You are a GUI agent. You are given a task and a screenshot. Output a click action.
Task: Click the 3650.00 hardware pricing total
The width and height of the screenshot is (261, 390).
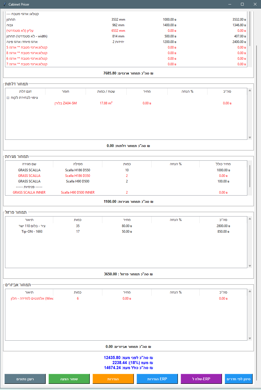click(128, 274)
